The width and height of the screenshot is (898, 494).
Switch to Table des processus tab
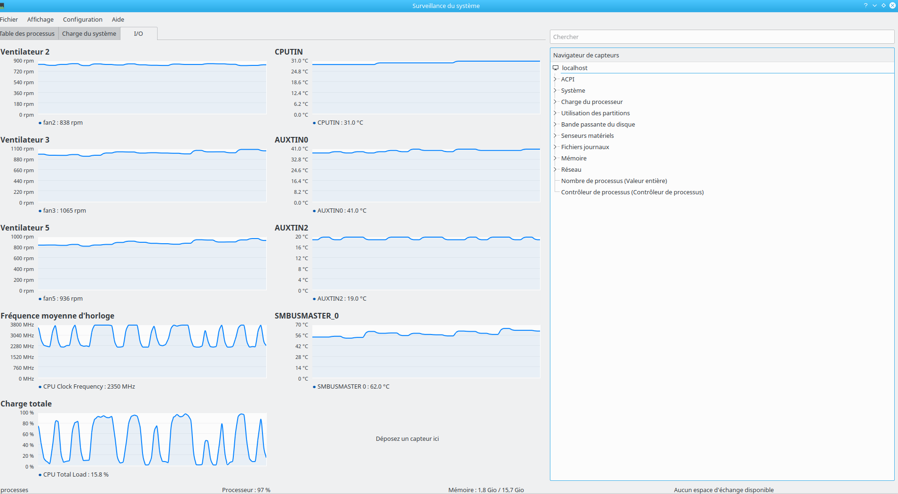click(x=28, y=33)
